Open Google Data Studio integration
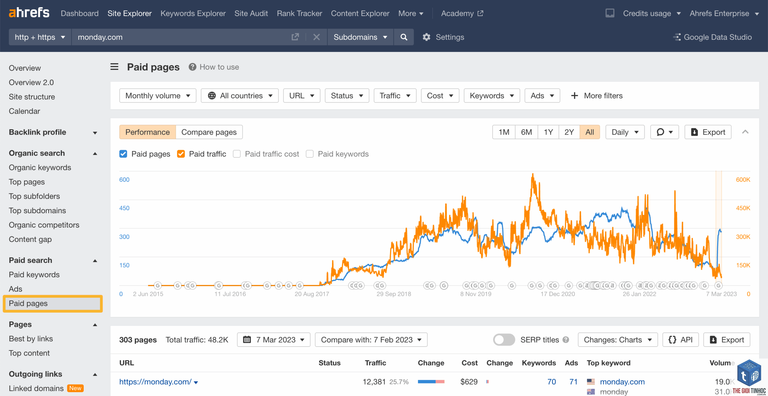The width and height of the screenshot is (768, 396). (712, 37)
